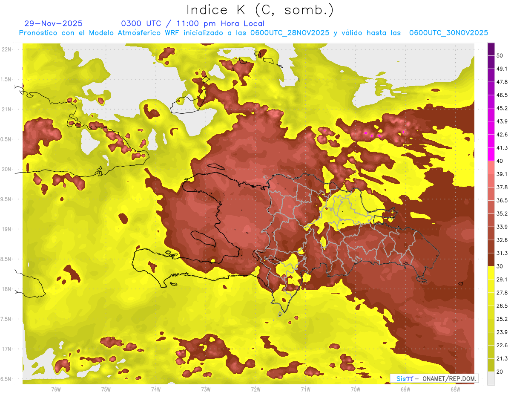Click "0300 UTC / 11:00 pm Hora Local"
The width and height of the screenshot is (511, 395).
(193, 23)
